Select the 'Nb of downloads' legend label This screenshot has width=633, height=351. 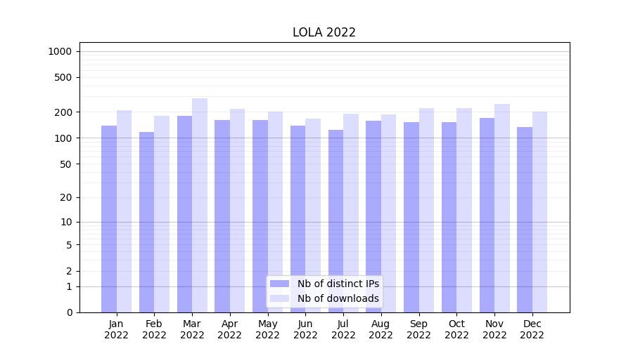click(x=338, y=298)
